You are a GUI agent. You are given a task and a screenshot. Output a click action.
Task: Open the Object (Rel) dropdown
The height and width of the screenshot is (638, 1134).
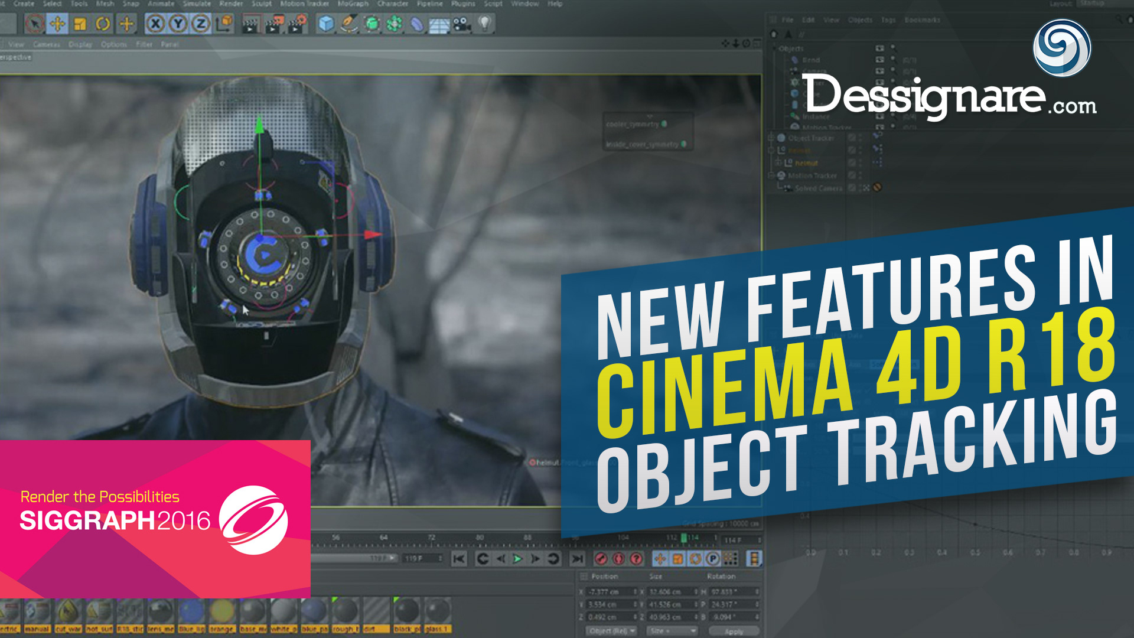tap(612, 631)
